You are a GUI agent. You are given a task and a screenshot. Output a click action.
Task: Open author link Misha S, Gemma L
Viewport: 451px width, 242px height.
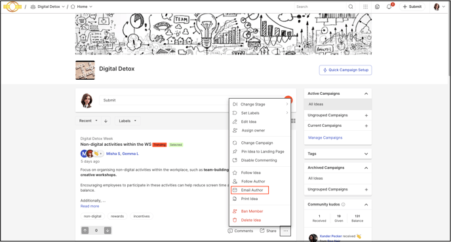point(122,154)
